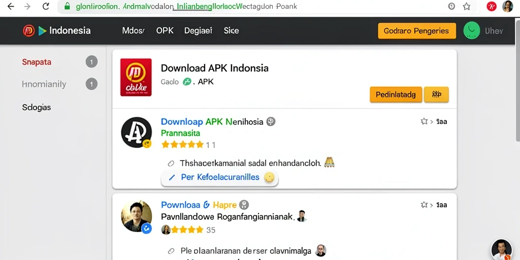The width and height of the screenshot is (520, 260).
Task: Click the play-triangle logo beside Indonesia
Action: pos(42,31)
